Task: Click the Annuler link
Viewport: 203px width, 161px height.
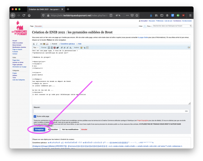Action: tap(84, 130)
